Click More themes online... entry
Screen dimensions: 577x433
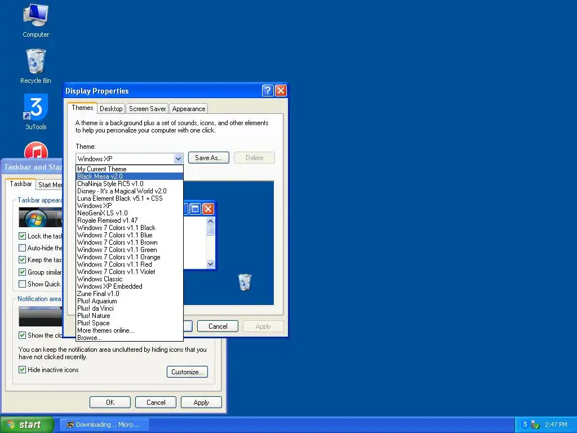pyautogui.click(x=130, y=330)
